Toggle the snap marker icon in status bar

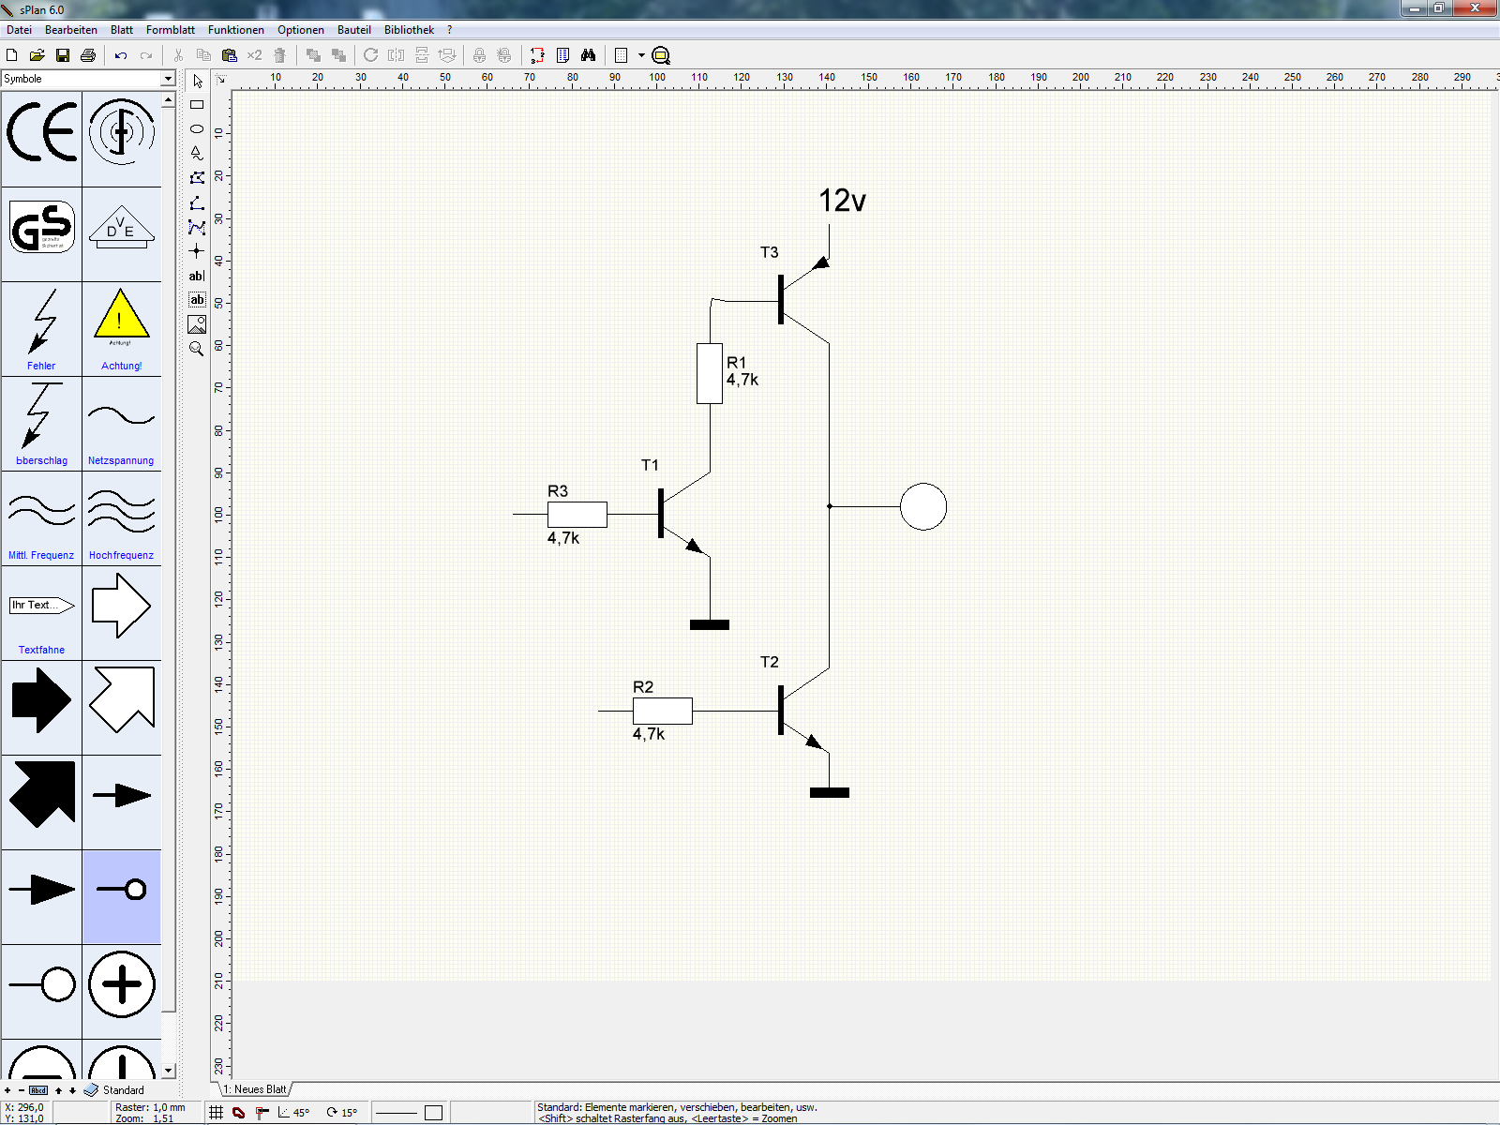pos(262,1113)
